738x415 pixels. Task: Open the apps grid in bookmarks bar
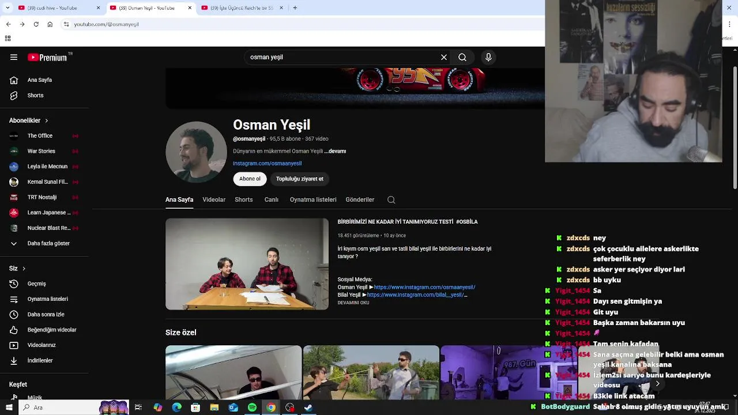tap(7, 39)
